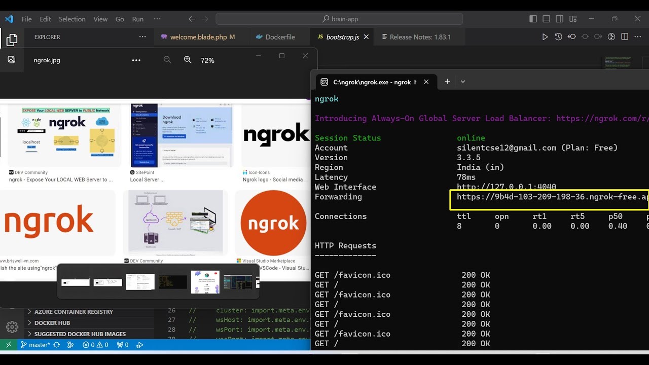Click the run/debug icon at status bar end
Image resolution: width=649 pixels, height=365 pixels.
[139, 345]
